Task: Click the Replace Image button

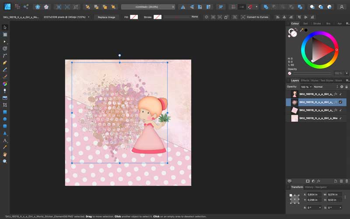Action: click(106, 17)
